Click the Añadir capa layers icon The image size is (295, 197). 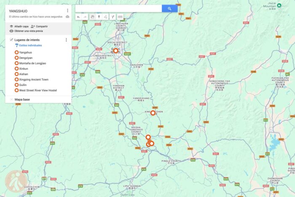pos(11,27)
